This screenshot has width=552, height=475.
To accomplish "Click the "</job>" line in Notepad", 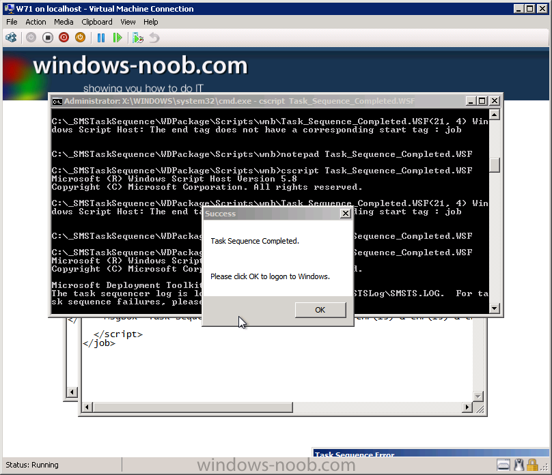I will tap(99, 343).
